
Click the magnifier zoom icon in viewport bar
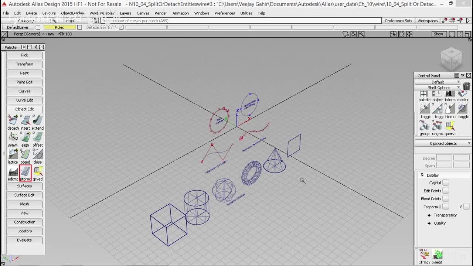tap(361, 34)
